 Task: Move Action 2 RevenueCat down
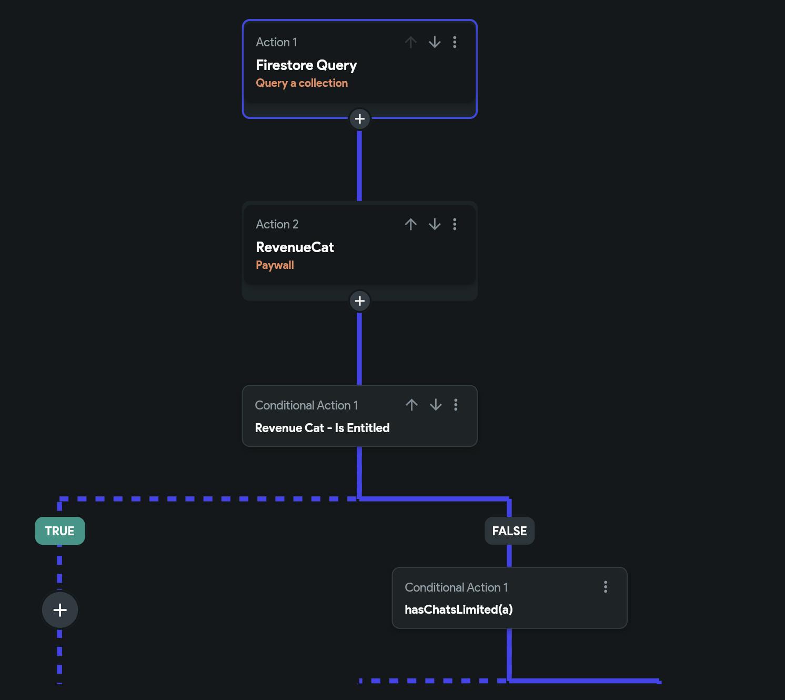(x=435, y=224)
